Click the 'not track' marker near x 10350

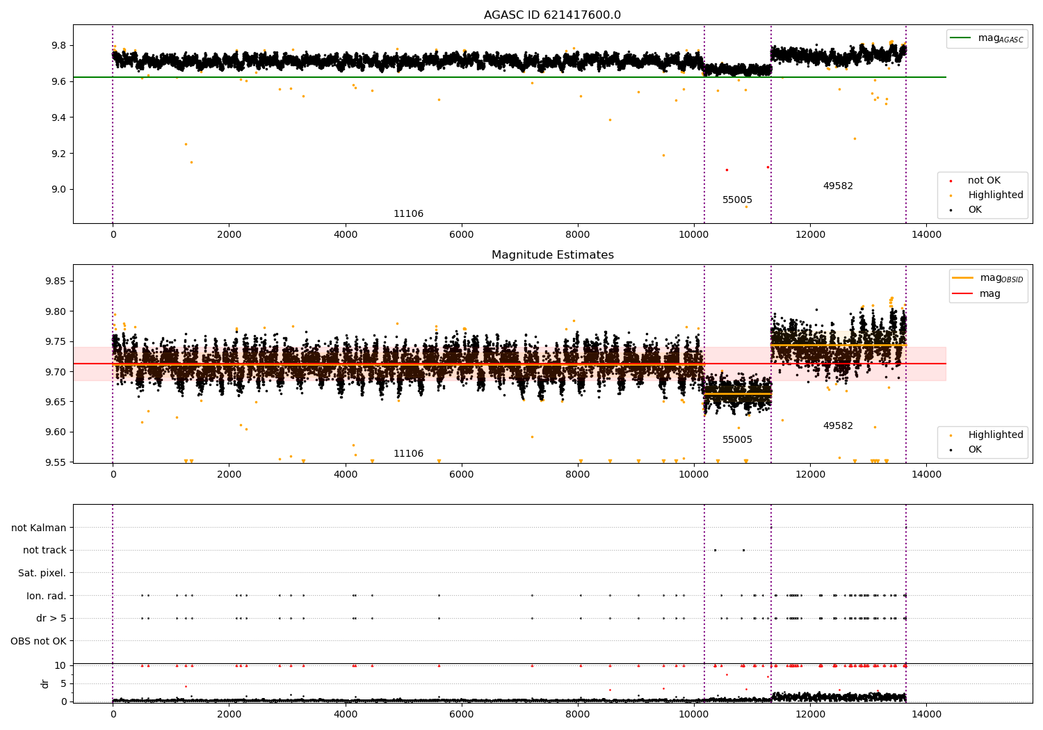tap(715, 550)
